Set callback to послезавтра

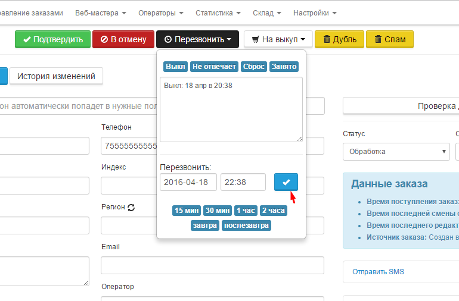246,225
